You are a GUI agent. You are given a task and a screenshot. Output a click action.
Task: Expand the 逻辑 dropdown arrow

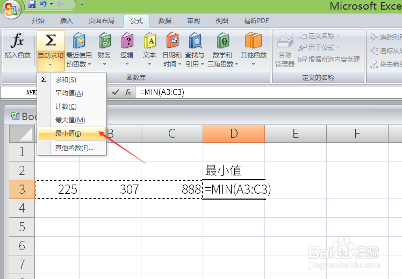click(x=127, y=64)
